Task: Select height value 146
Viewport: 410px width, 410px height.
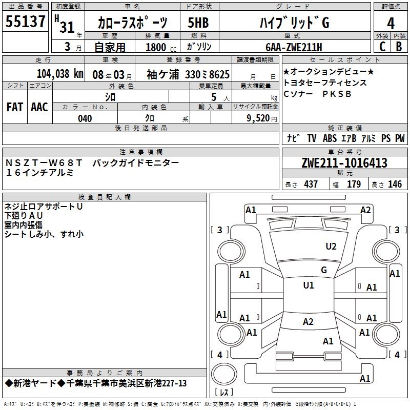Action: pos(395,184)
